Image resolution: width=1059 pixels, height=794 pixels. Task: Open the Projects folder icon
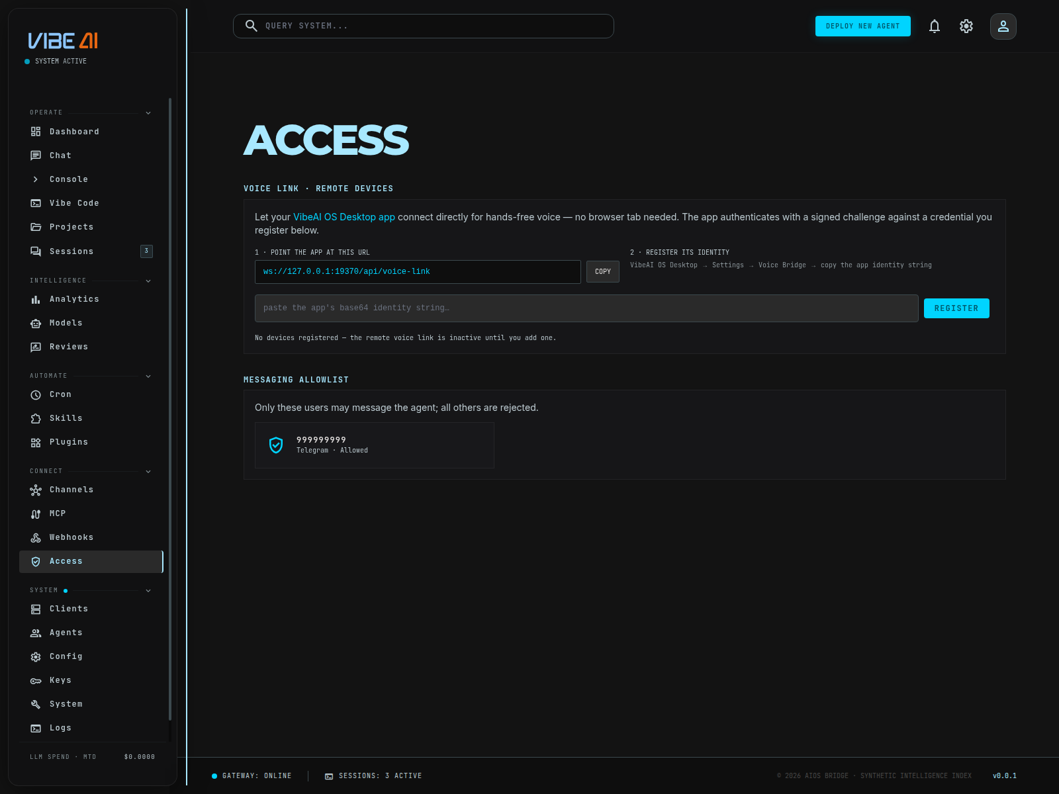[x=36, y=227]
